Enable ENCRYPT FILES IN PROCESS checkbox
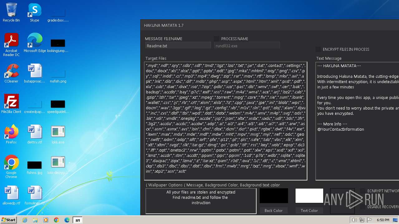 (x=318, y=49)
